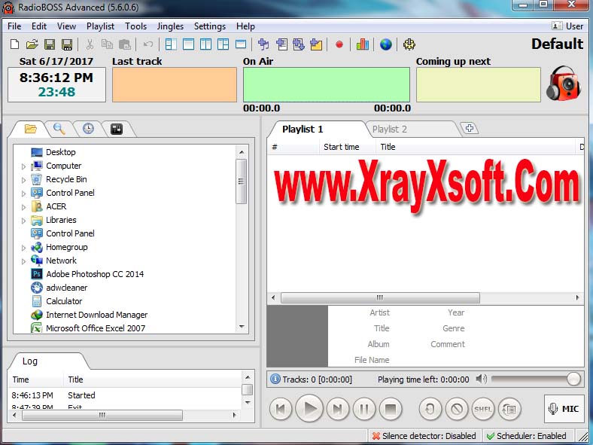Skip to the next track
The width and height of the screenshot is (593, 445).
(x=337, y=409)
